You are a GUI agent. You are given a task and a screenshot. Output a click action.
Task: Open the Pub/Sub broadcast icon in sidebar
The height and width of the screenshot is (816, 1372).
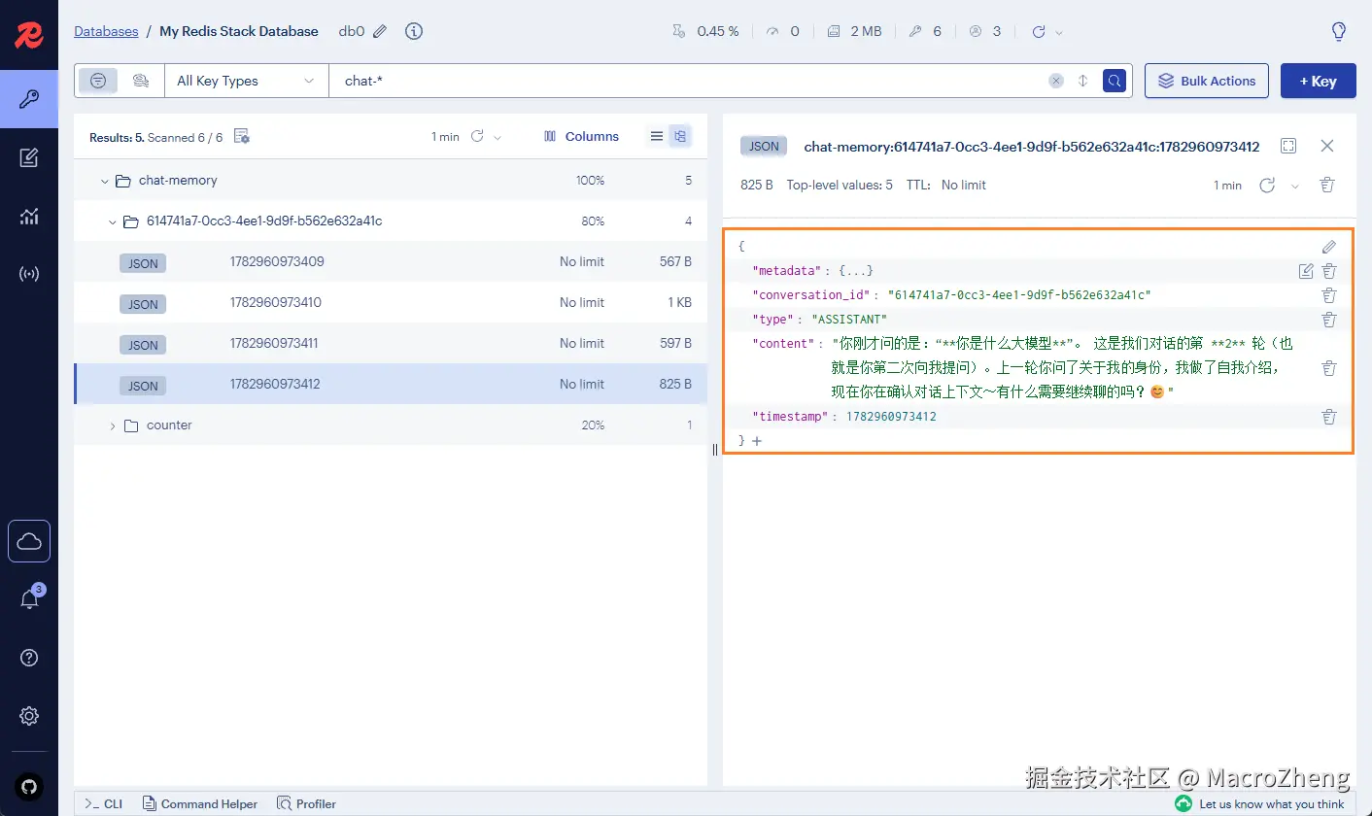pos(29,274)
